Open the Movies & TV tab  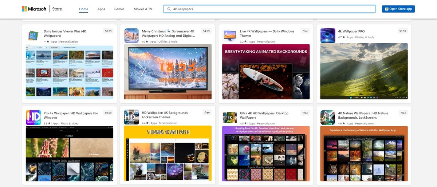pos(143,9)
